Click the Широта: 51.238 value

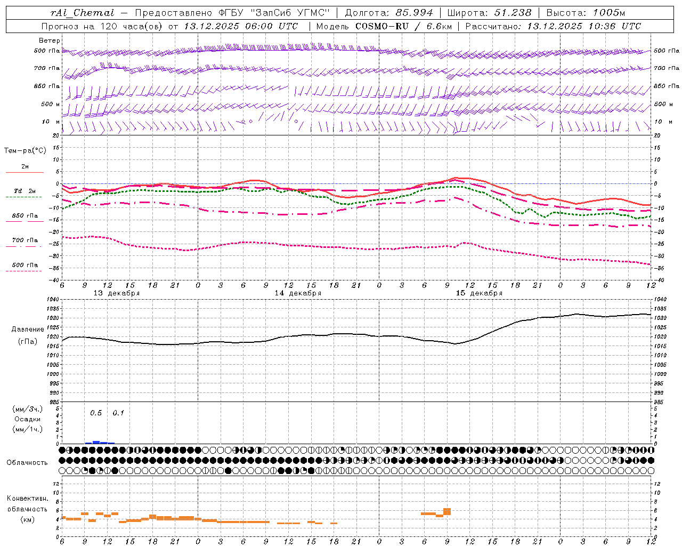(489, 13)
